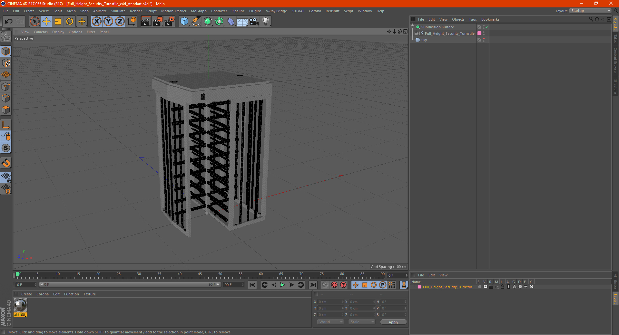The image size is (619, 335).
Task: Play the animation forward
Action: pos(282,285)
